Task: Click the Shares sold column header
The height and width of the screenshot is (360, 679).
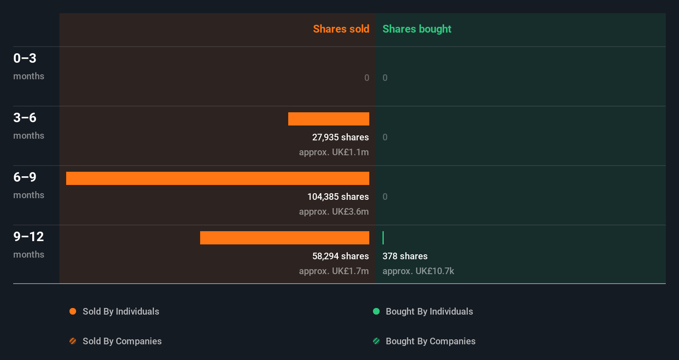Action: click(x=341, y=29)
